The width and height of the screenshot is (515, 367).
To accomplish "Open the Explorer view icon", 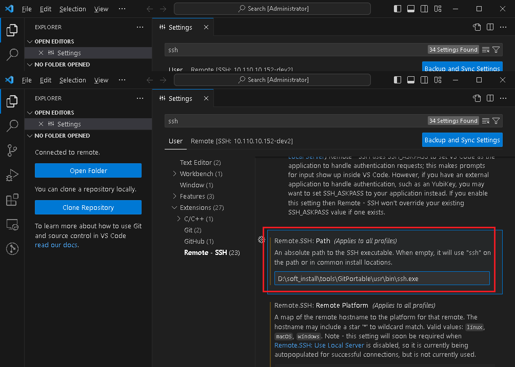I will pyautogui.click(x=12, y=101).
